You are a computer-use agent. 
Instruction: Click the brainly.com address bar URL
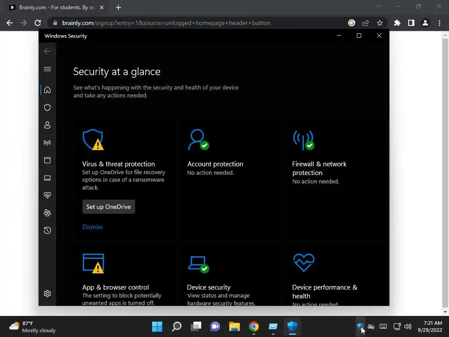coord(166,23)
